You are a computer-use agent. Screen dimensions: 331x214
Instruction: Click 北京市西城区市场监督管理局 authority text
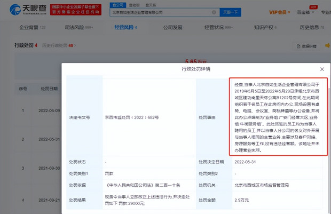pyautogui.click(x=262, y=185)
